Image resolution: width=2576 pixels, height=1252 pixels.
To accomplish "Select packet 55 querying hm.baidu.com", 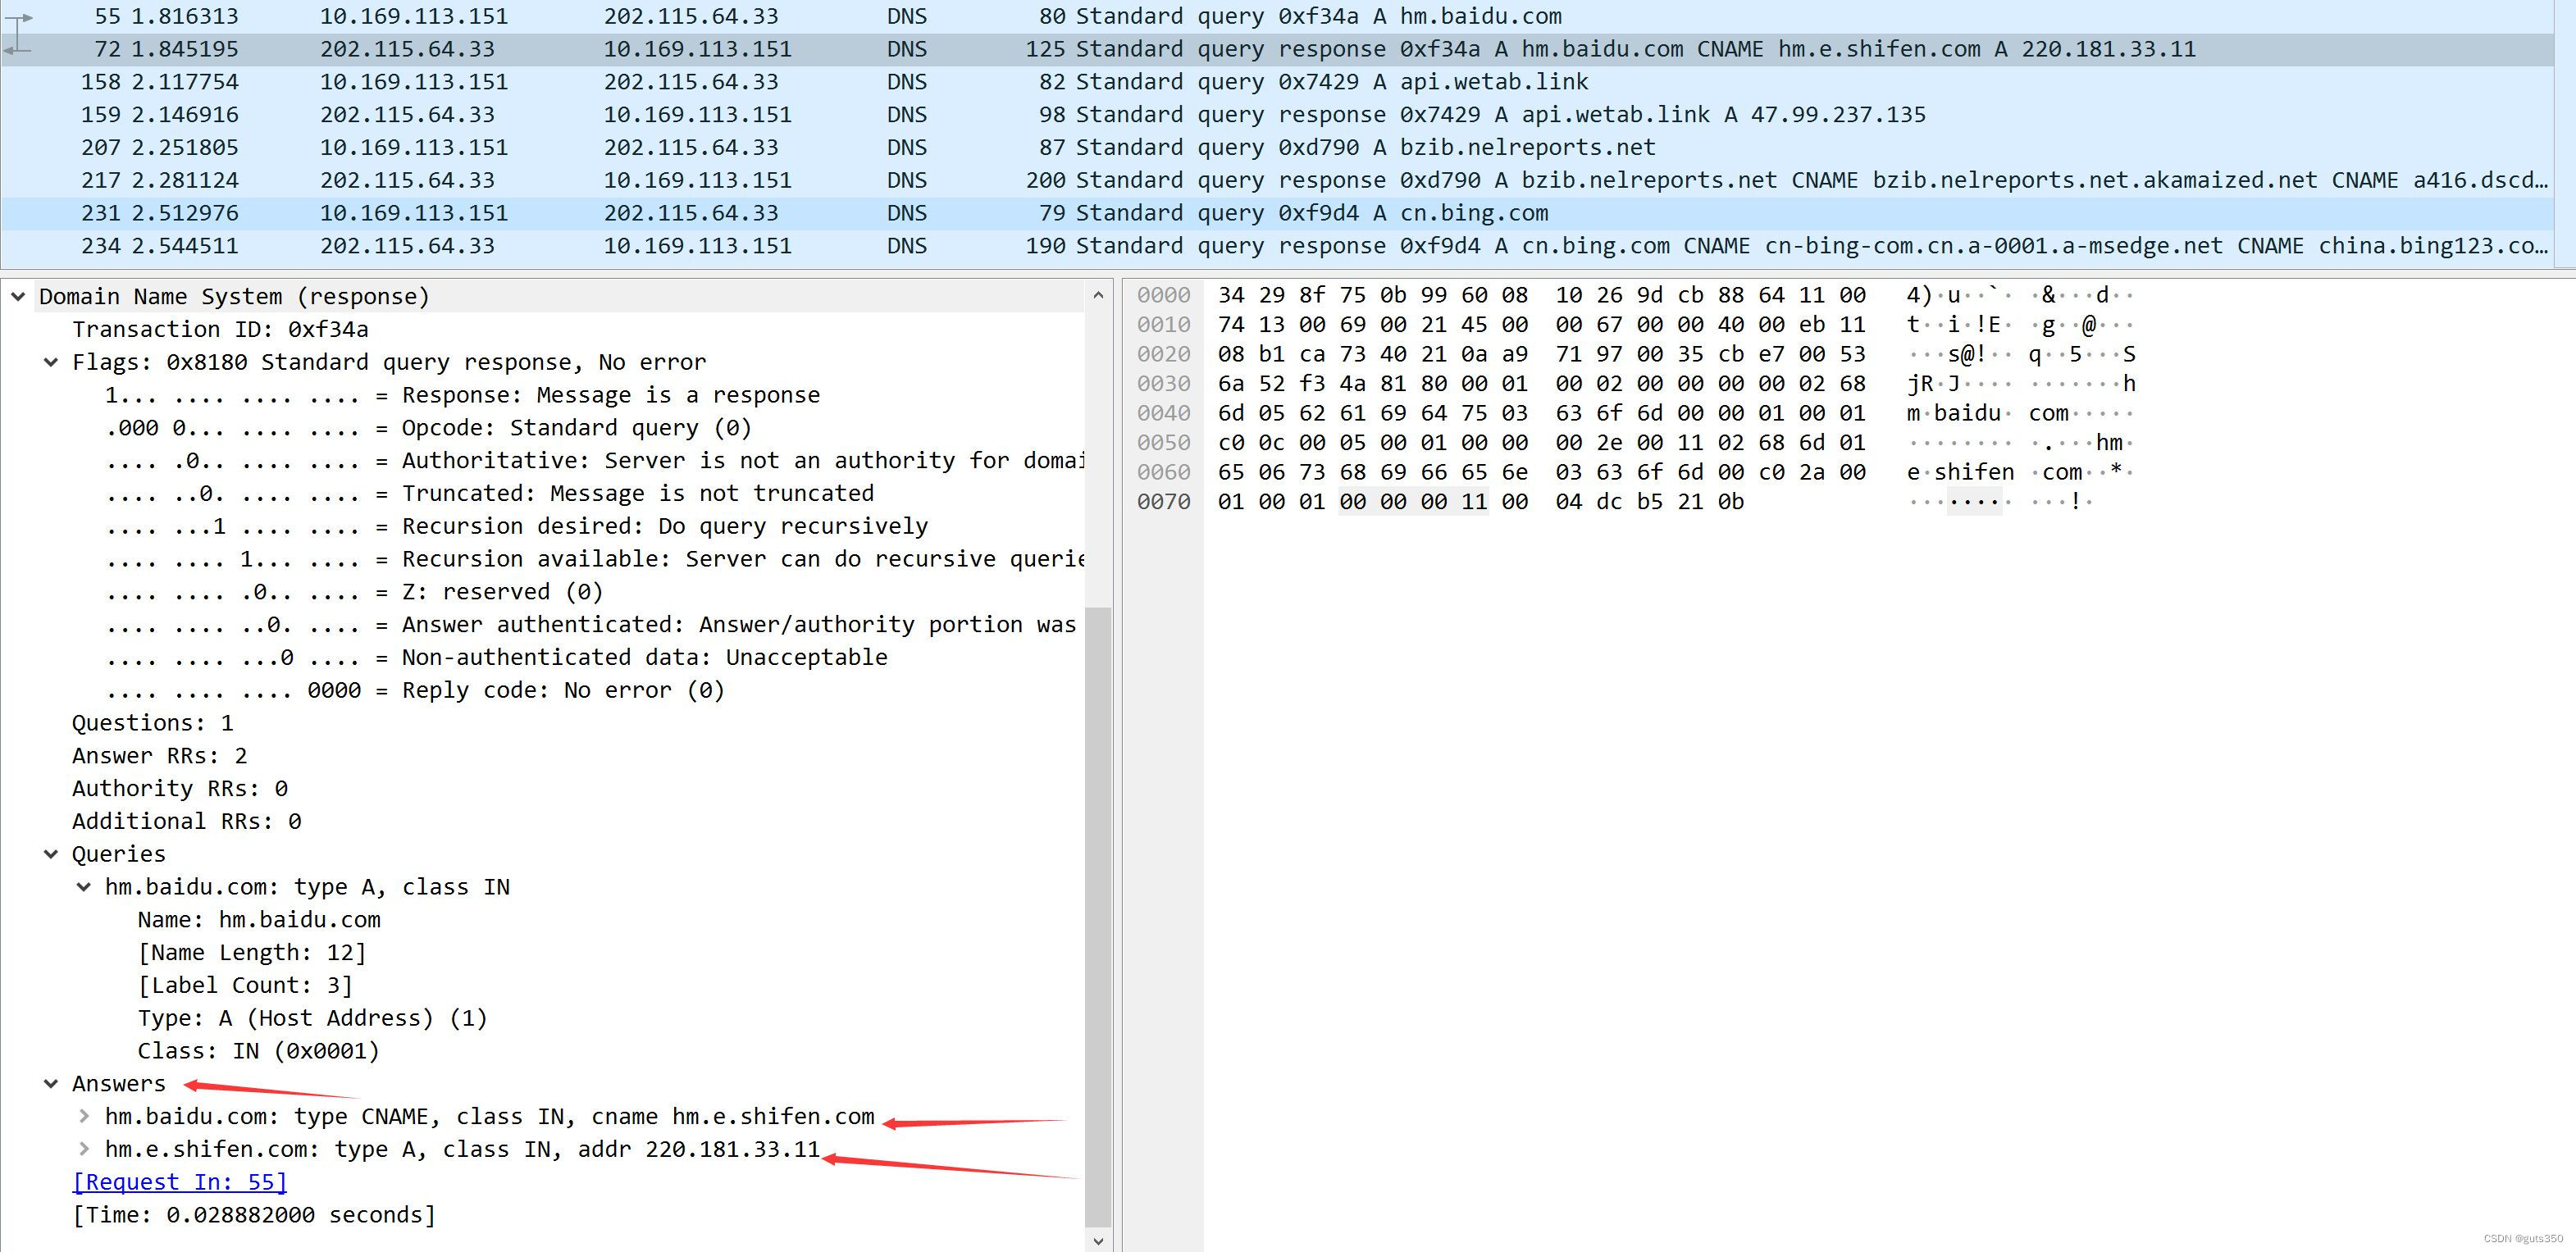I will (x=1276, y=16).
